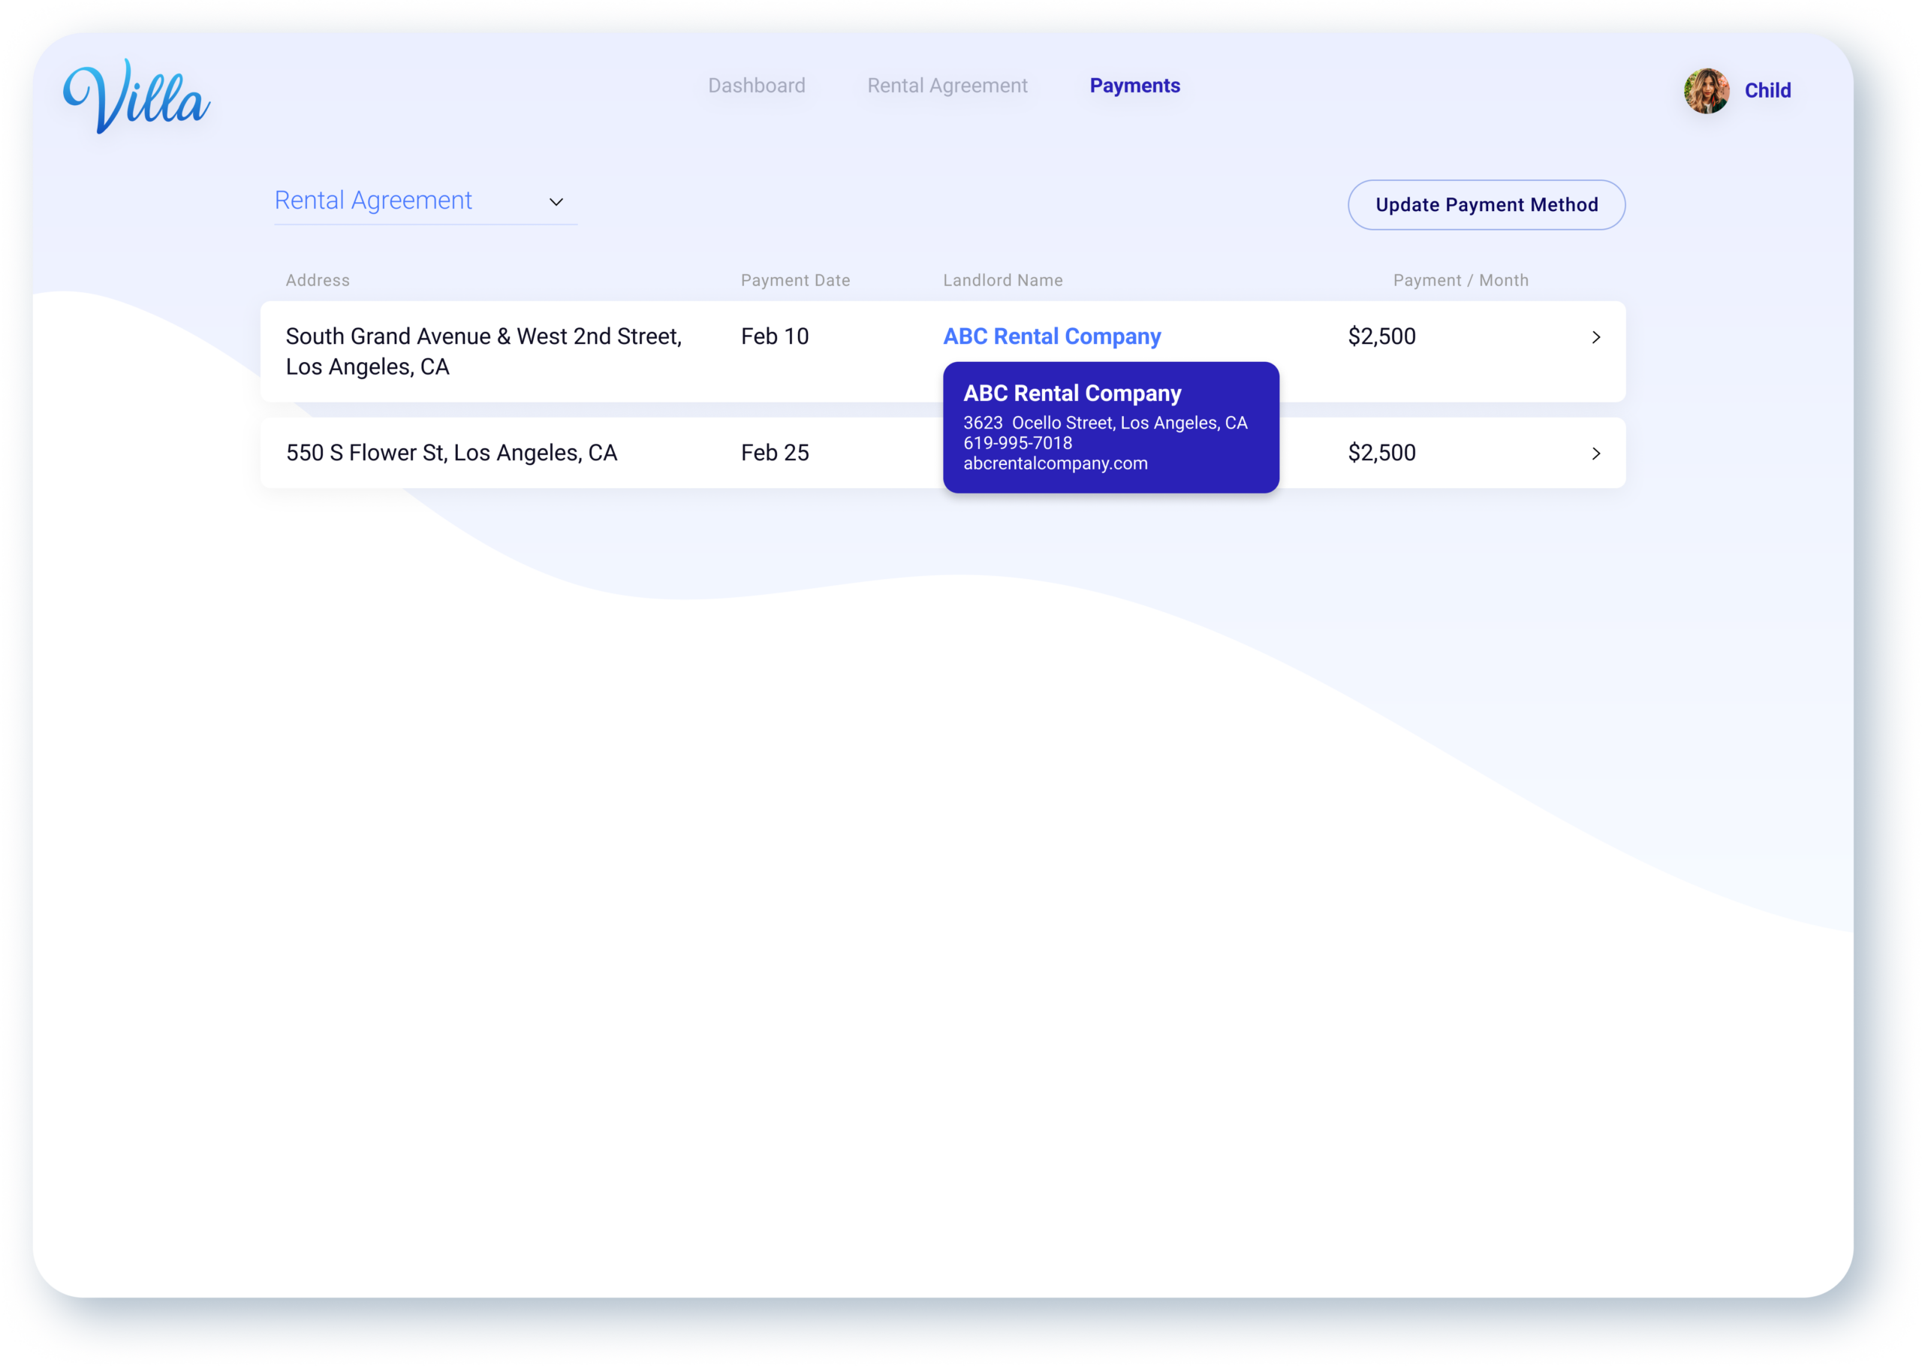This screenshot has width=1922, height=1366.
Task: Click Update Payment Method button
Action: pyautogui.click(x=1486, y=204)
